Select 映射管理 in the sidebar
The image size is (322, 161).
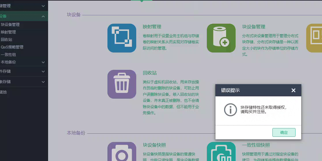[8, 32]
